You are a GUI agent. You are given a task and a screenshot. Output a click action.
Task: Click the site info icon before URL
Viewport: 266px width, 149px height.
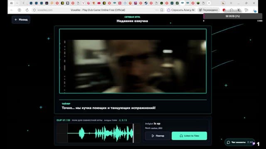[34, 10]
